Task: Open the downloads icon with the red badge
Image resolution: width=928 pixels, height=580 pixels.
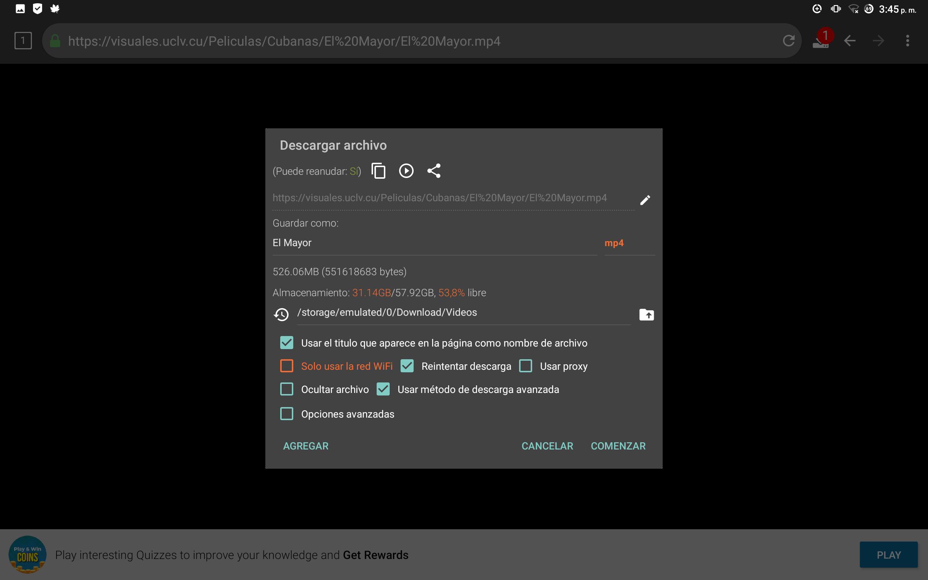Action: (822, 40)
